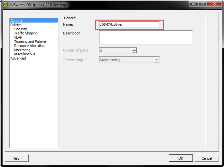Open the Monitoring policy page
Screen dimensions: 224x167
22,50
